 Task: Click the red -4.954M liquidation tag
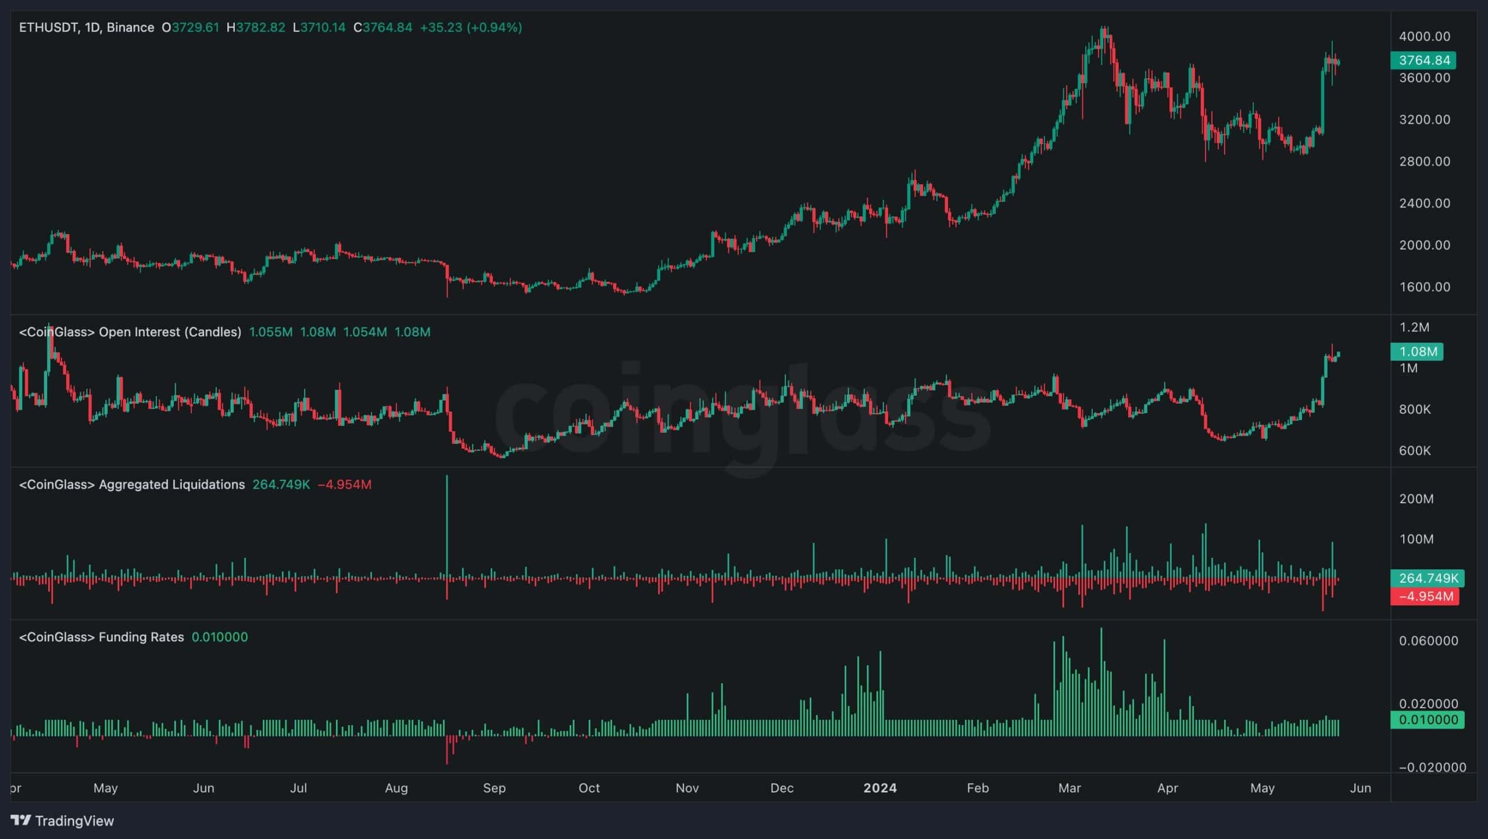click(x=1425, y=596)
